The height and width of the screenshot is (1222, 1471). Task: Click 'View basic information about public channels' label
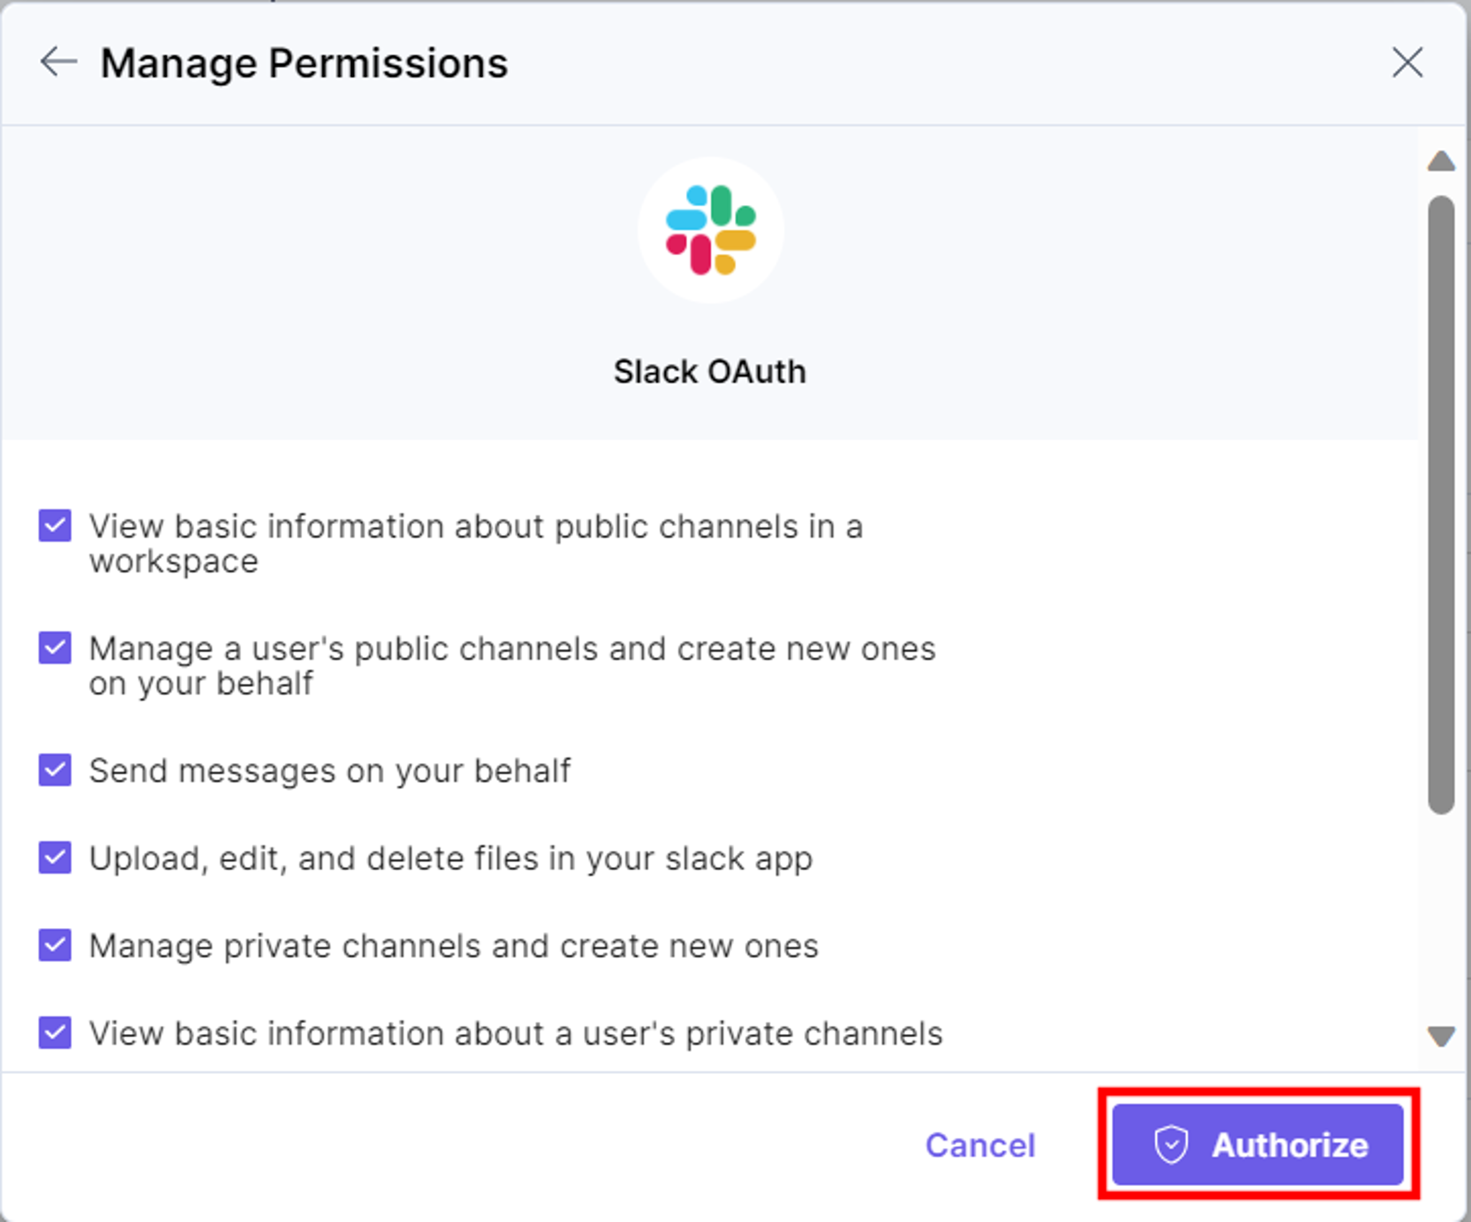476,543
